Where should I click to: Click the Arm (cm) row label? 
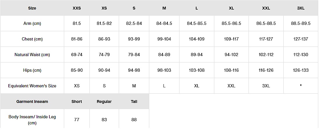tap(32, 23)
